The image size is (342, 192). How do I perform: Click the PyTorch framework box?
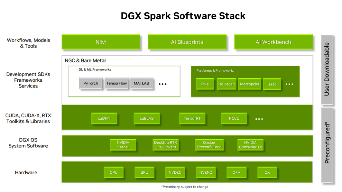[x=91, y=83]
